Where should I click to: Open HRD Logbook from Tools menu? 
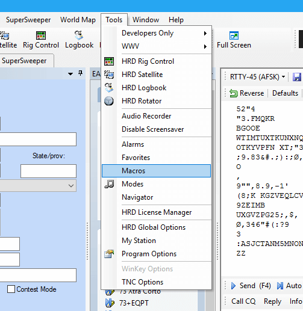click(156, 88)
